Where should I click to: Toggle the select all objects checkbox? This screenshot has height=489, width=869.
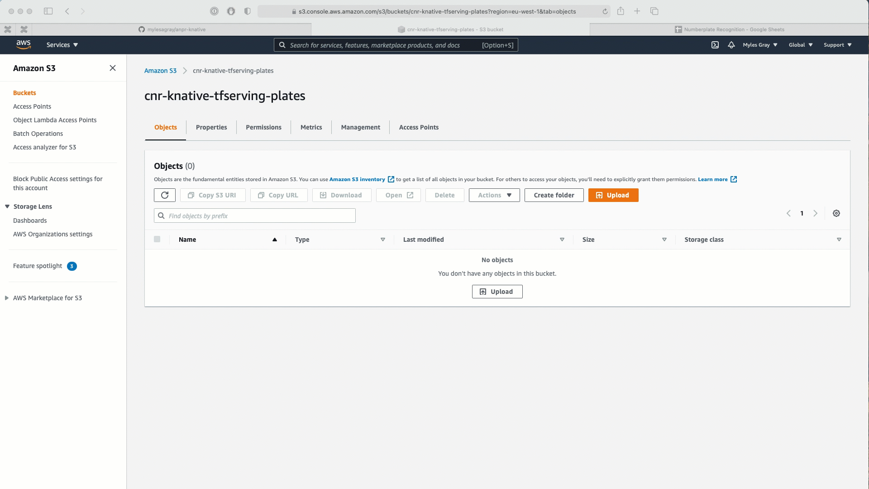tap(157, 239)
